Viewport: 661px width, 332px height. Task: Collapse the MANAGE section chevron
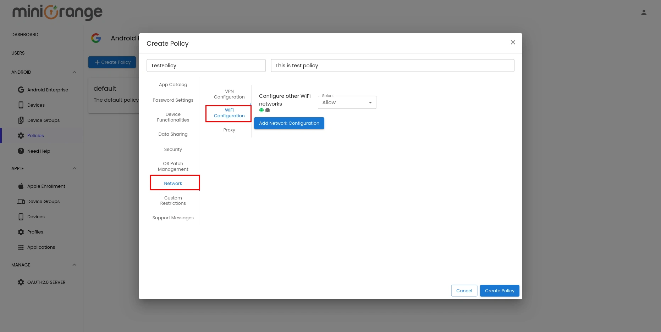(74, 265)
